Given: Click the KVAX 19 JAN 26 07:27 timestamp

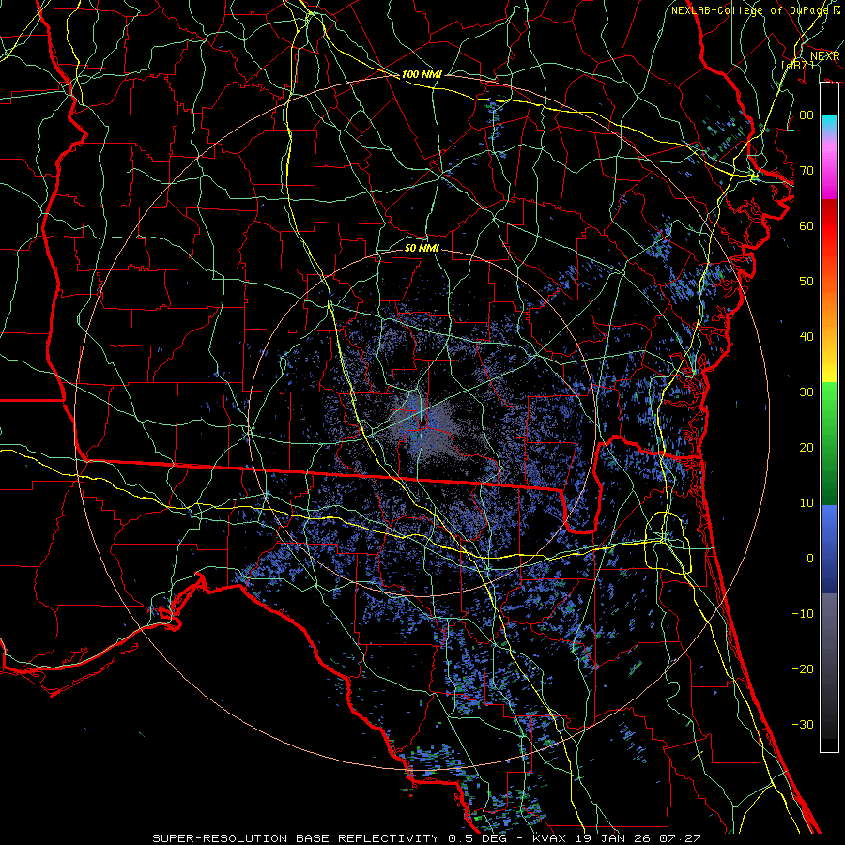Looking at the screenshot, I should tap(617, 838).
